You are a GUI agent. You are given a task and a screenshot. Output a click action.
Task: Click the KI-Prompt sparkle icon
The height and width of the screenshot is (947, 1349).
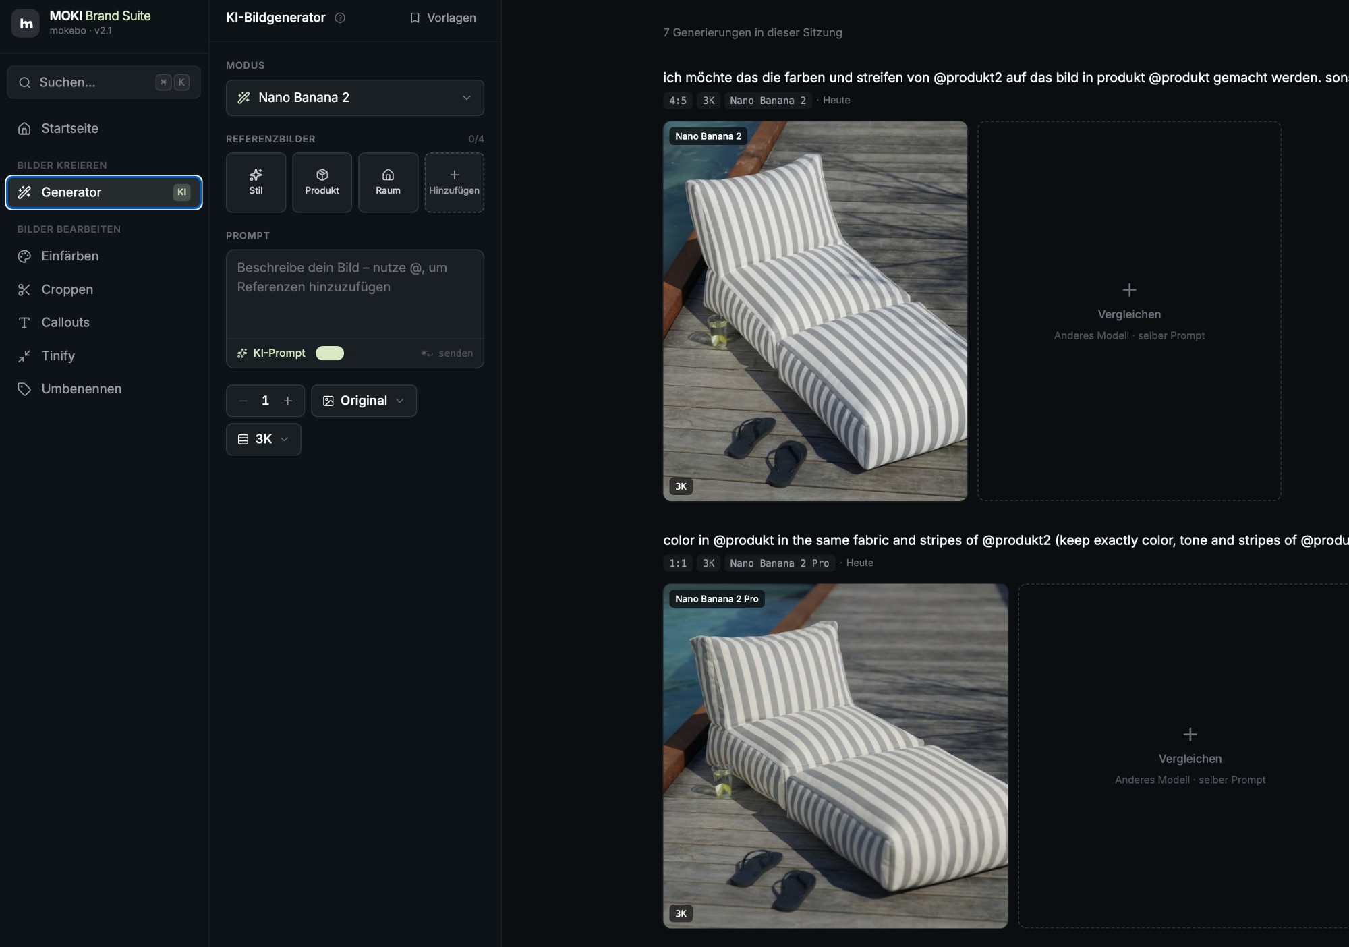pos(242,353)
